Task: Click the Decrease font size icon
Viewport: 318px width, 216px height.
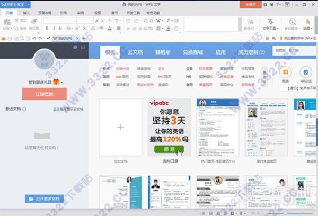Action: (x=103, y=21)
